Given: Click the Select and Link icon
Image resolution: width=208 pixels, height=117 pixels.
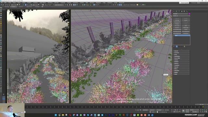Looking at the screenshot, I should pos(6,5).
